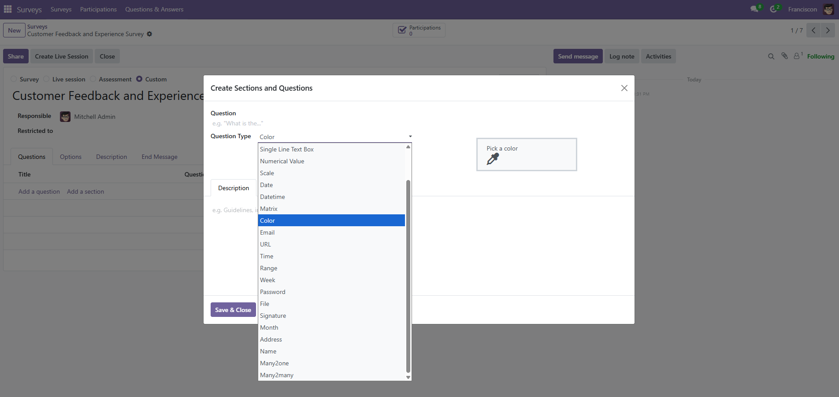The image size is (839, 397).
Task: Switch to End Message tab
Action: (x=160, y=157)
